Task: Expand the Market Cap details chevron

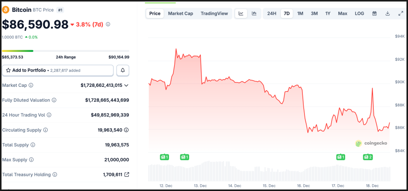Action: point(126,85)
